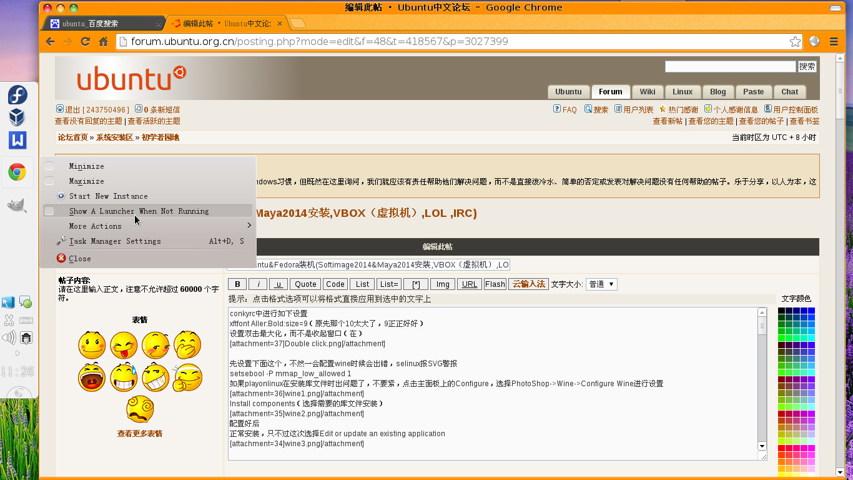The width and height of the screenshot is (853, 480).
Task: Click the Chrome task icon in side panel
Action: [x=17, y=172]
